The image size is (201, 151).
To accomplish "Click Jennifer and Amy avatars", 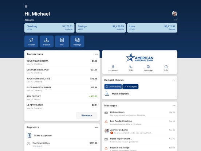I will (107, 131).
